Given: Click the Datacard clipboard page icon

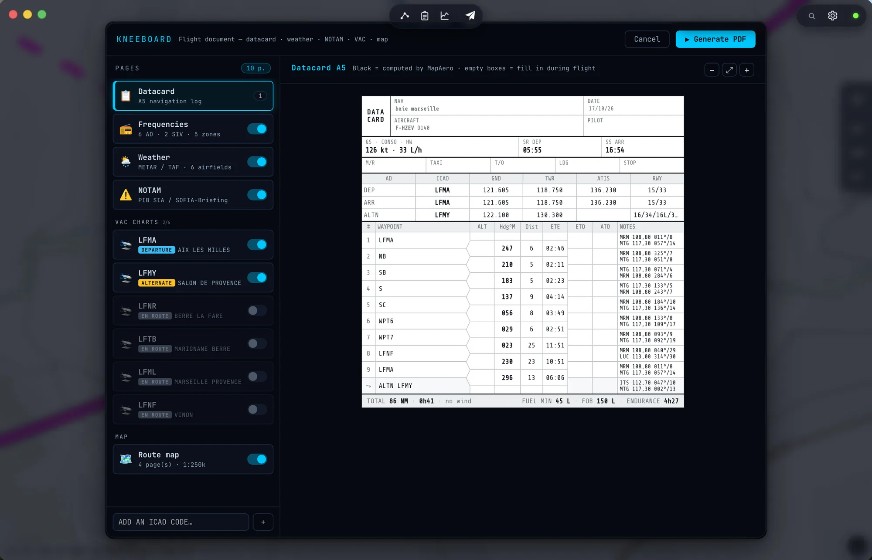Looking at the screenshot, I should [x=126, y=96].
